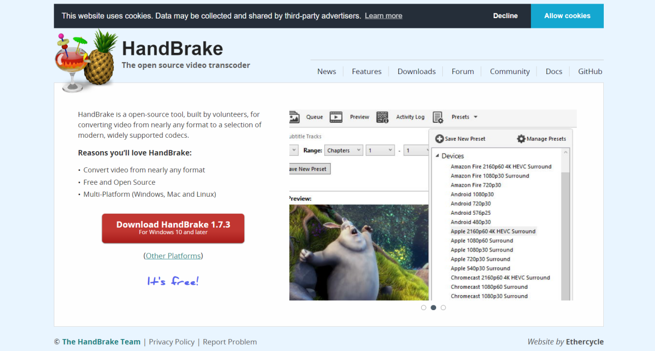Viewport: 655px width, 351px height.
Task: Open the Community menu item
Action: pos(510,71)
